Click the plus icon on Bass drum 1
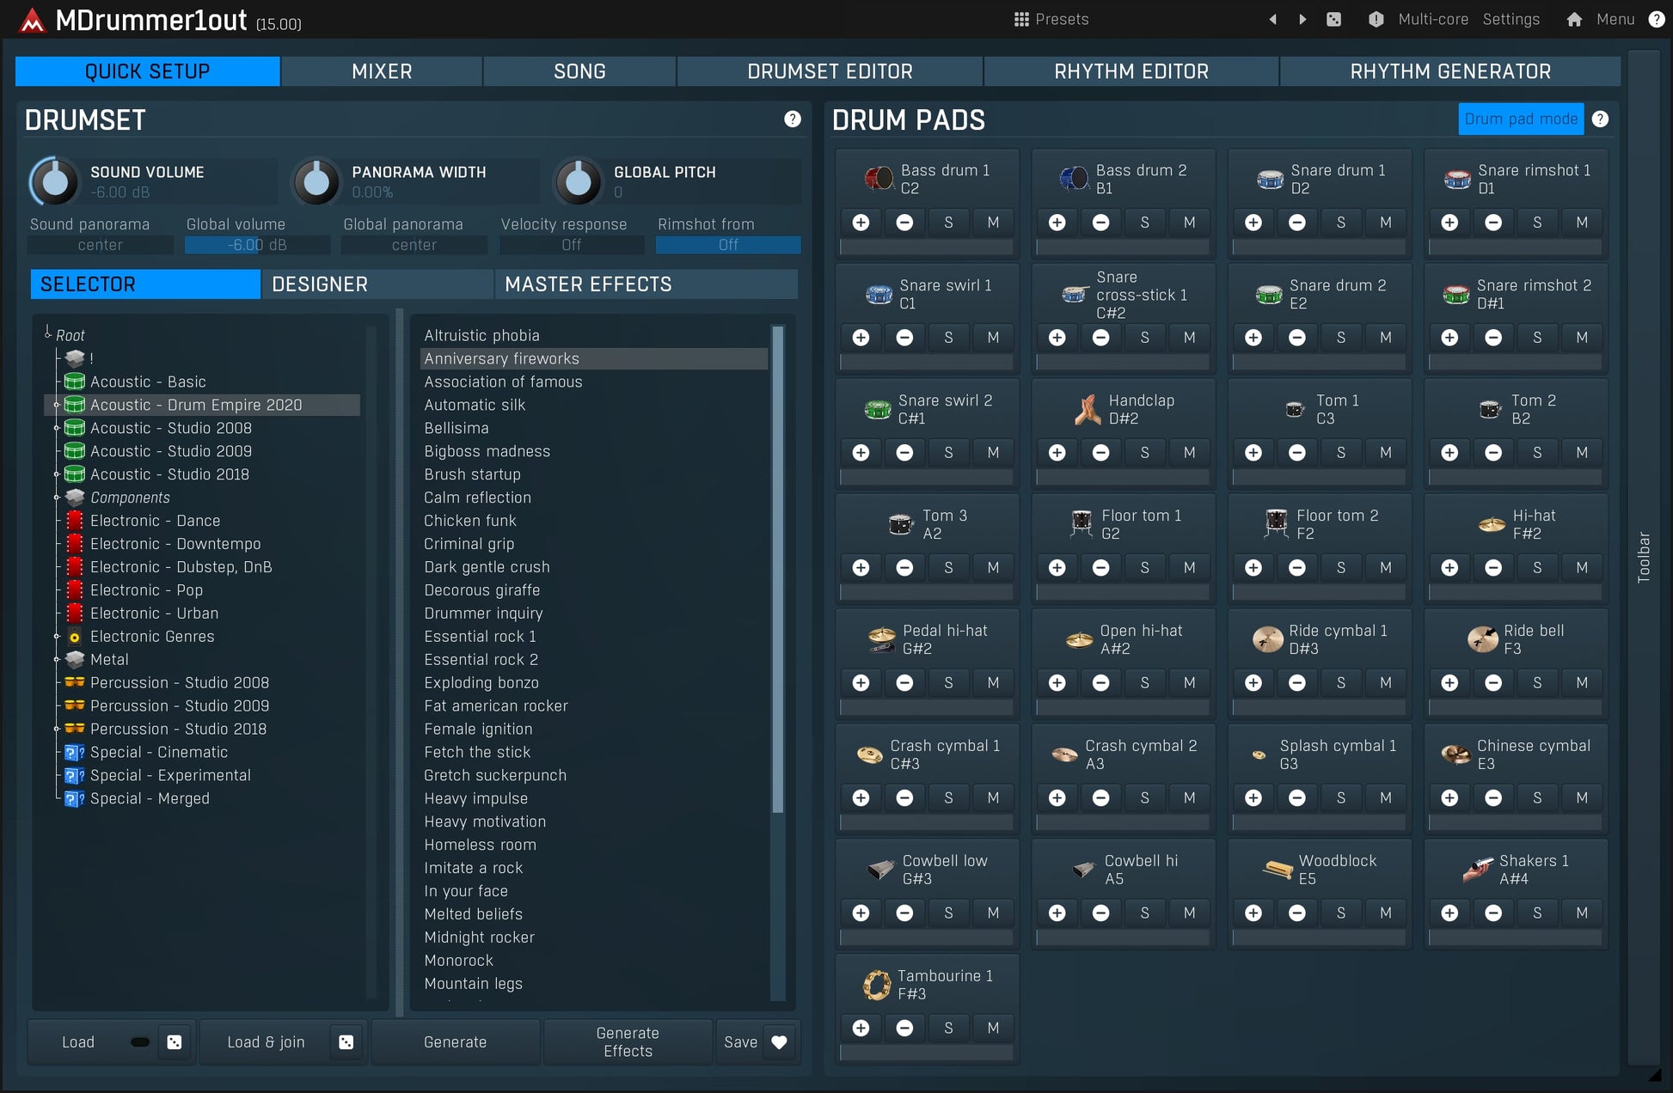The height and width of the screenshot is (1093, 1673). click(x=861, y=223)
